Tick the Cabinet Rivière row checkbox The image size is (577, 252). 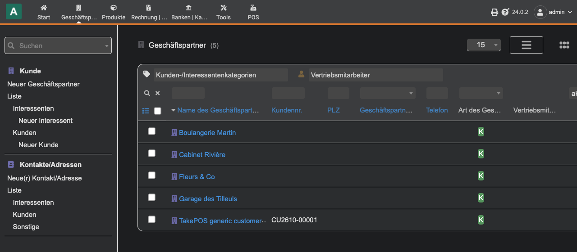151,153
